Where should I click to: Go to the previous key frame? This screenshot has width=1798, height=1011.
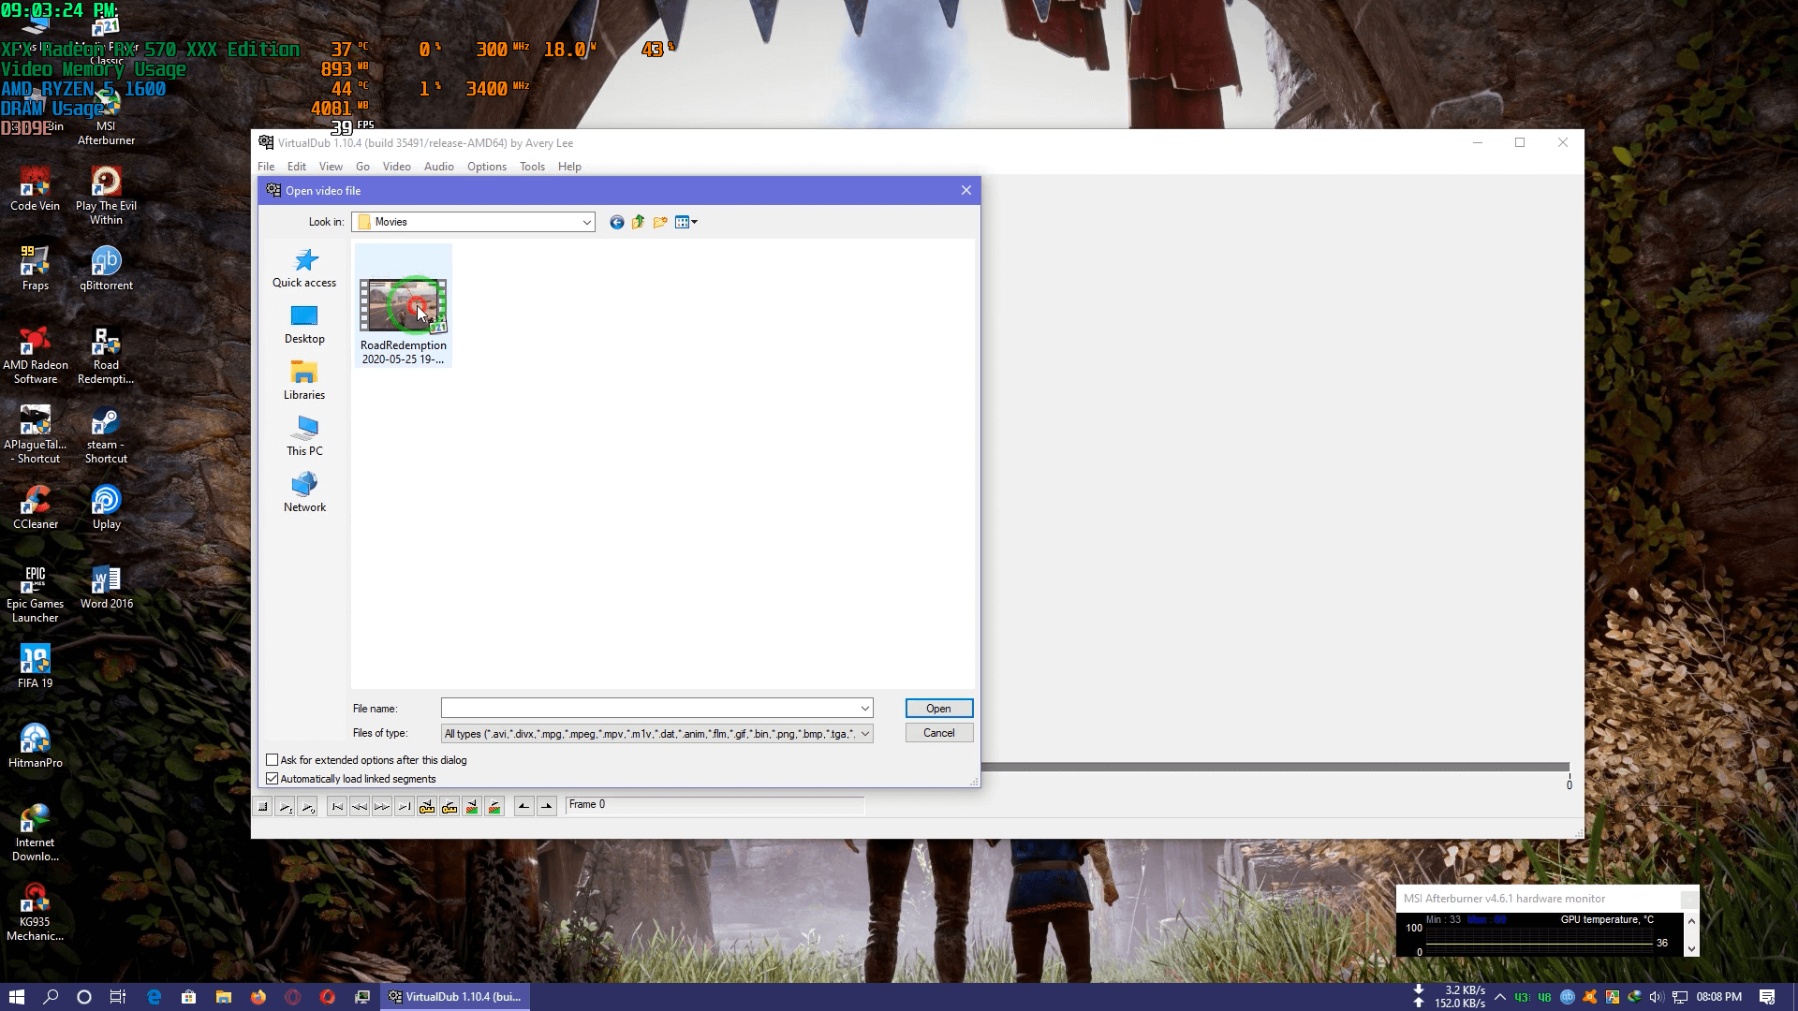(x=427, y=806)
